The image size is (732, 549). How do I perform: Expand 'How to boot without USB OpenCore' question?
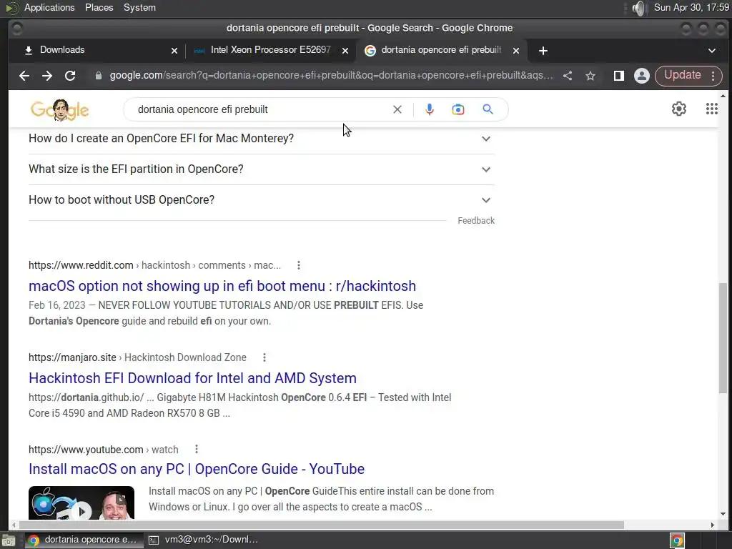[x=262, y=200]
